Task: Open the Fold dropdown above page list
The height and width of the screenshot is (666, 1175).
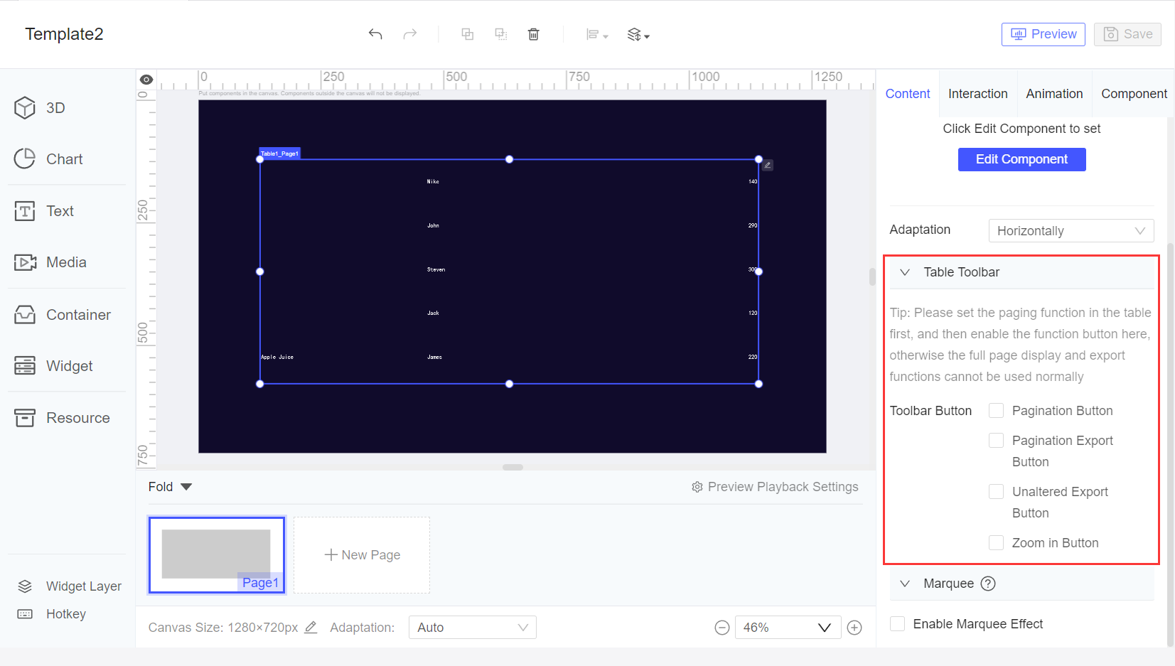Action: (170, 486)
